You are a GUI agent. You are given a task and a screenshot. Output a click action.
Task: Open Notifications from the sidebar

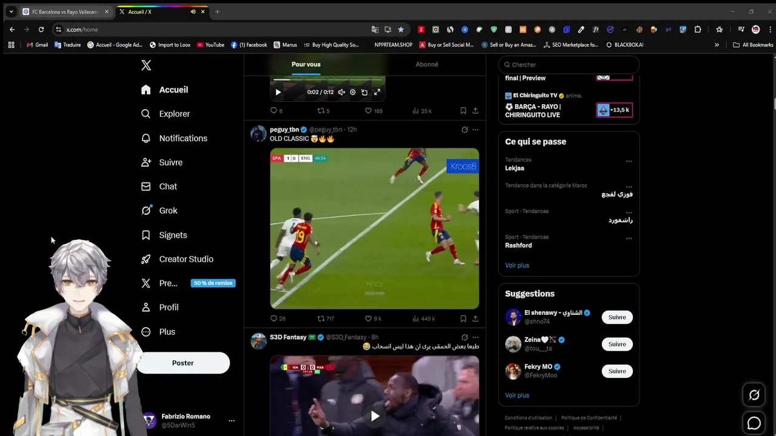click(174, 138)
